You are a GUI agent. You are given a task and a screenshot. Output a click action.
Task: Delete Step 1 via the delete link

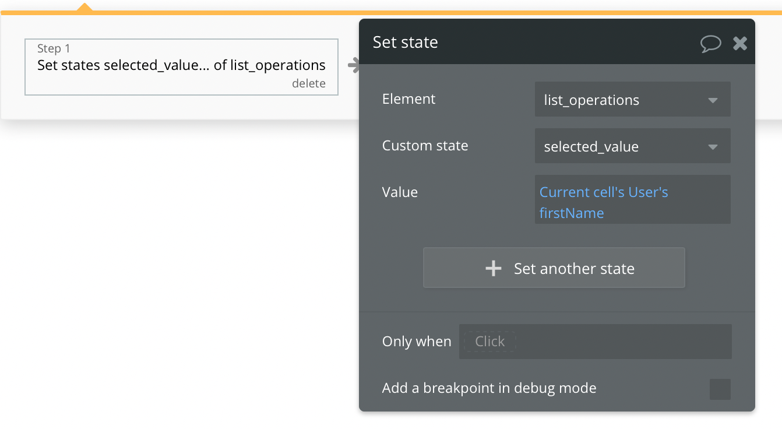[308, 83]
